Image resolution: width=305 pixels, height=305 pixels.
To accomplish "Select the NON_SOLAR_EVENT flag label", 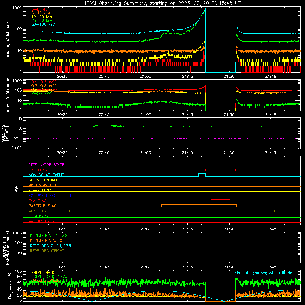I will click(46, 175).
